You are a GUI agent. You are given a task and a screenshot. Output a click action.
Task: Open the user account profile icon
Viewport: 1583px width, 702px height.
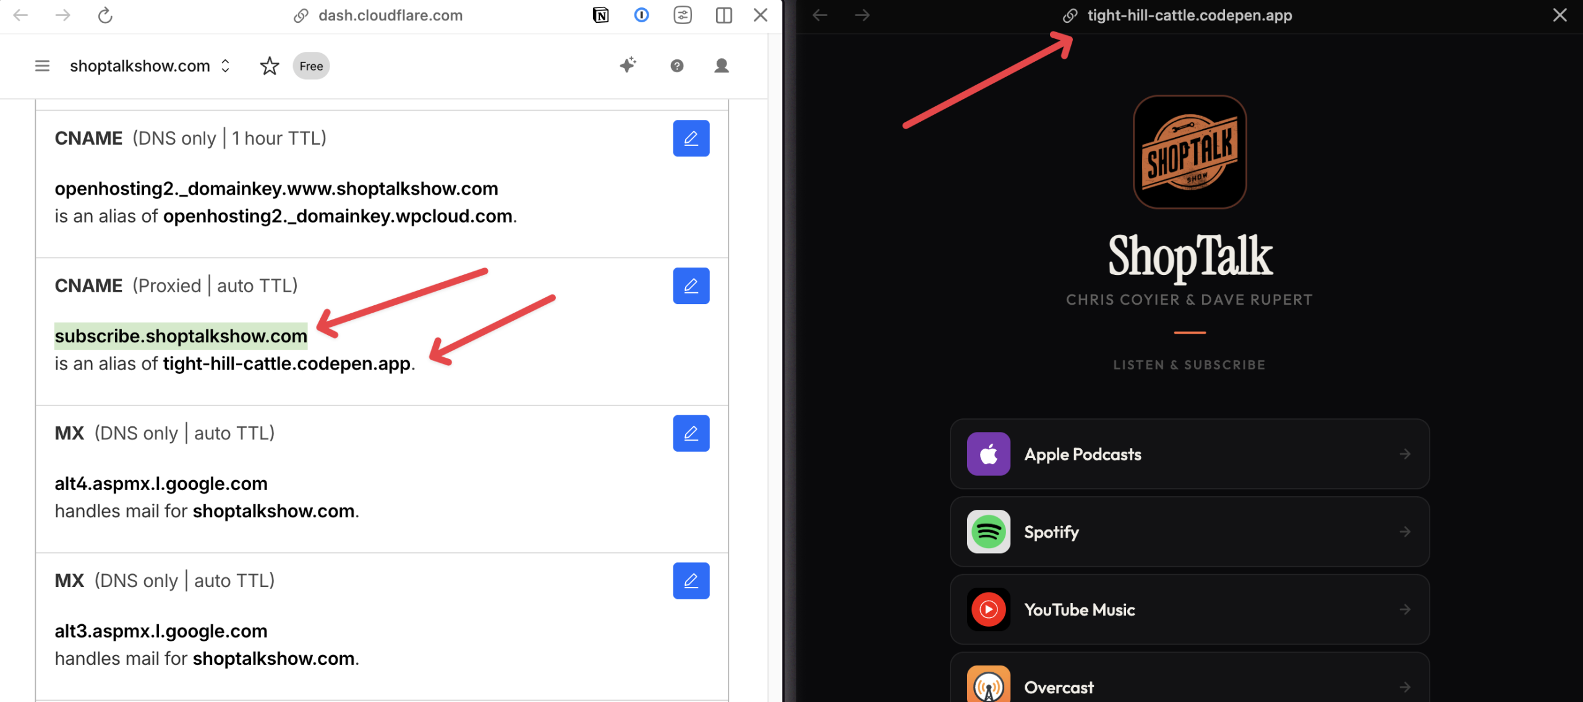coord(721,66)
